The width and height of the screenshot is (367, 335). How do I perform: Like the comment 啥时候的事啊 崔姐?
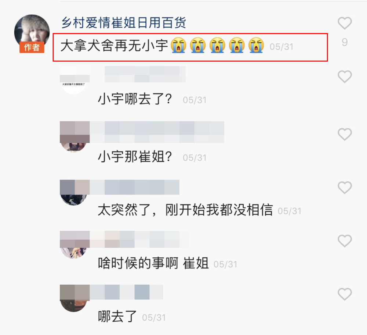coord(345,240)
